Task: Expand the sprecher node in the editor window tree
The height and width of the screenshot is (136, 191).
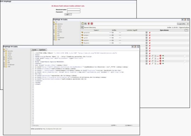Action: click(4, 51)
